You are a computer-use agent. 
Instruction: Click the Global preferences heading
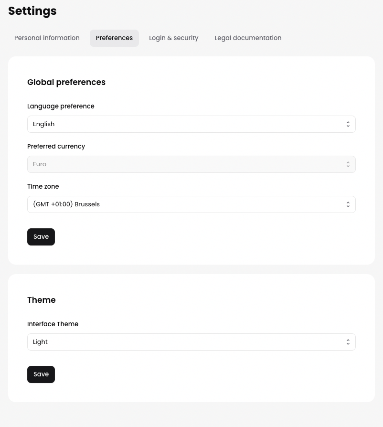coord(66,82)
